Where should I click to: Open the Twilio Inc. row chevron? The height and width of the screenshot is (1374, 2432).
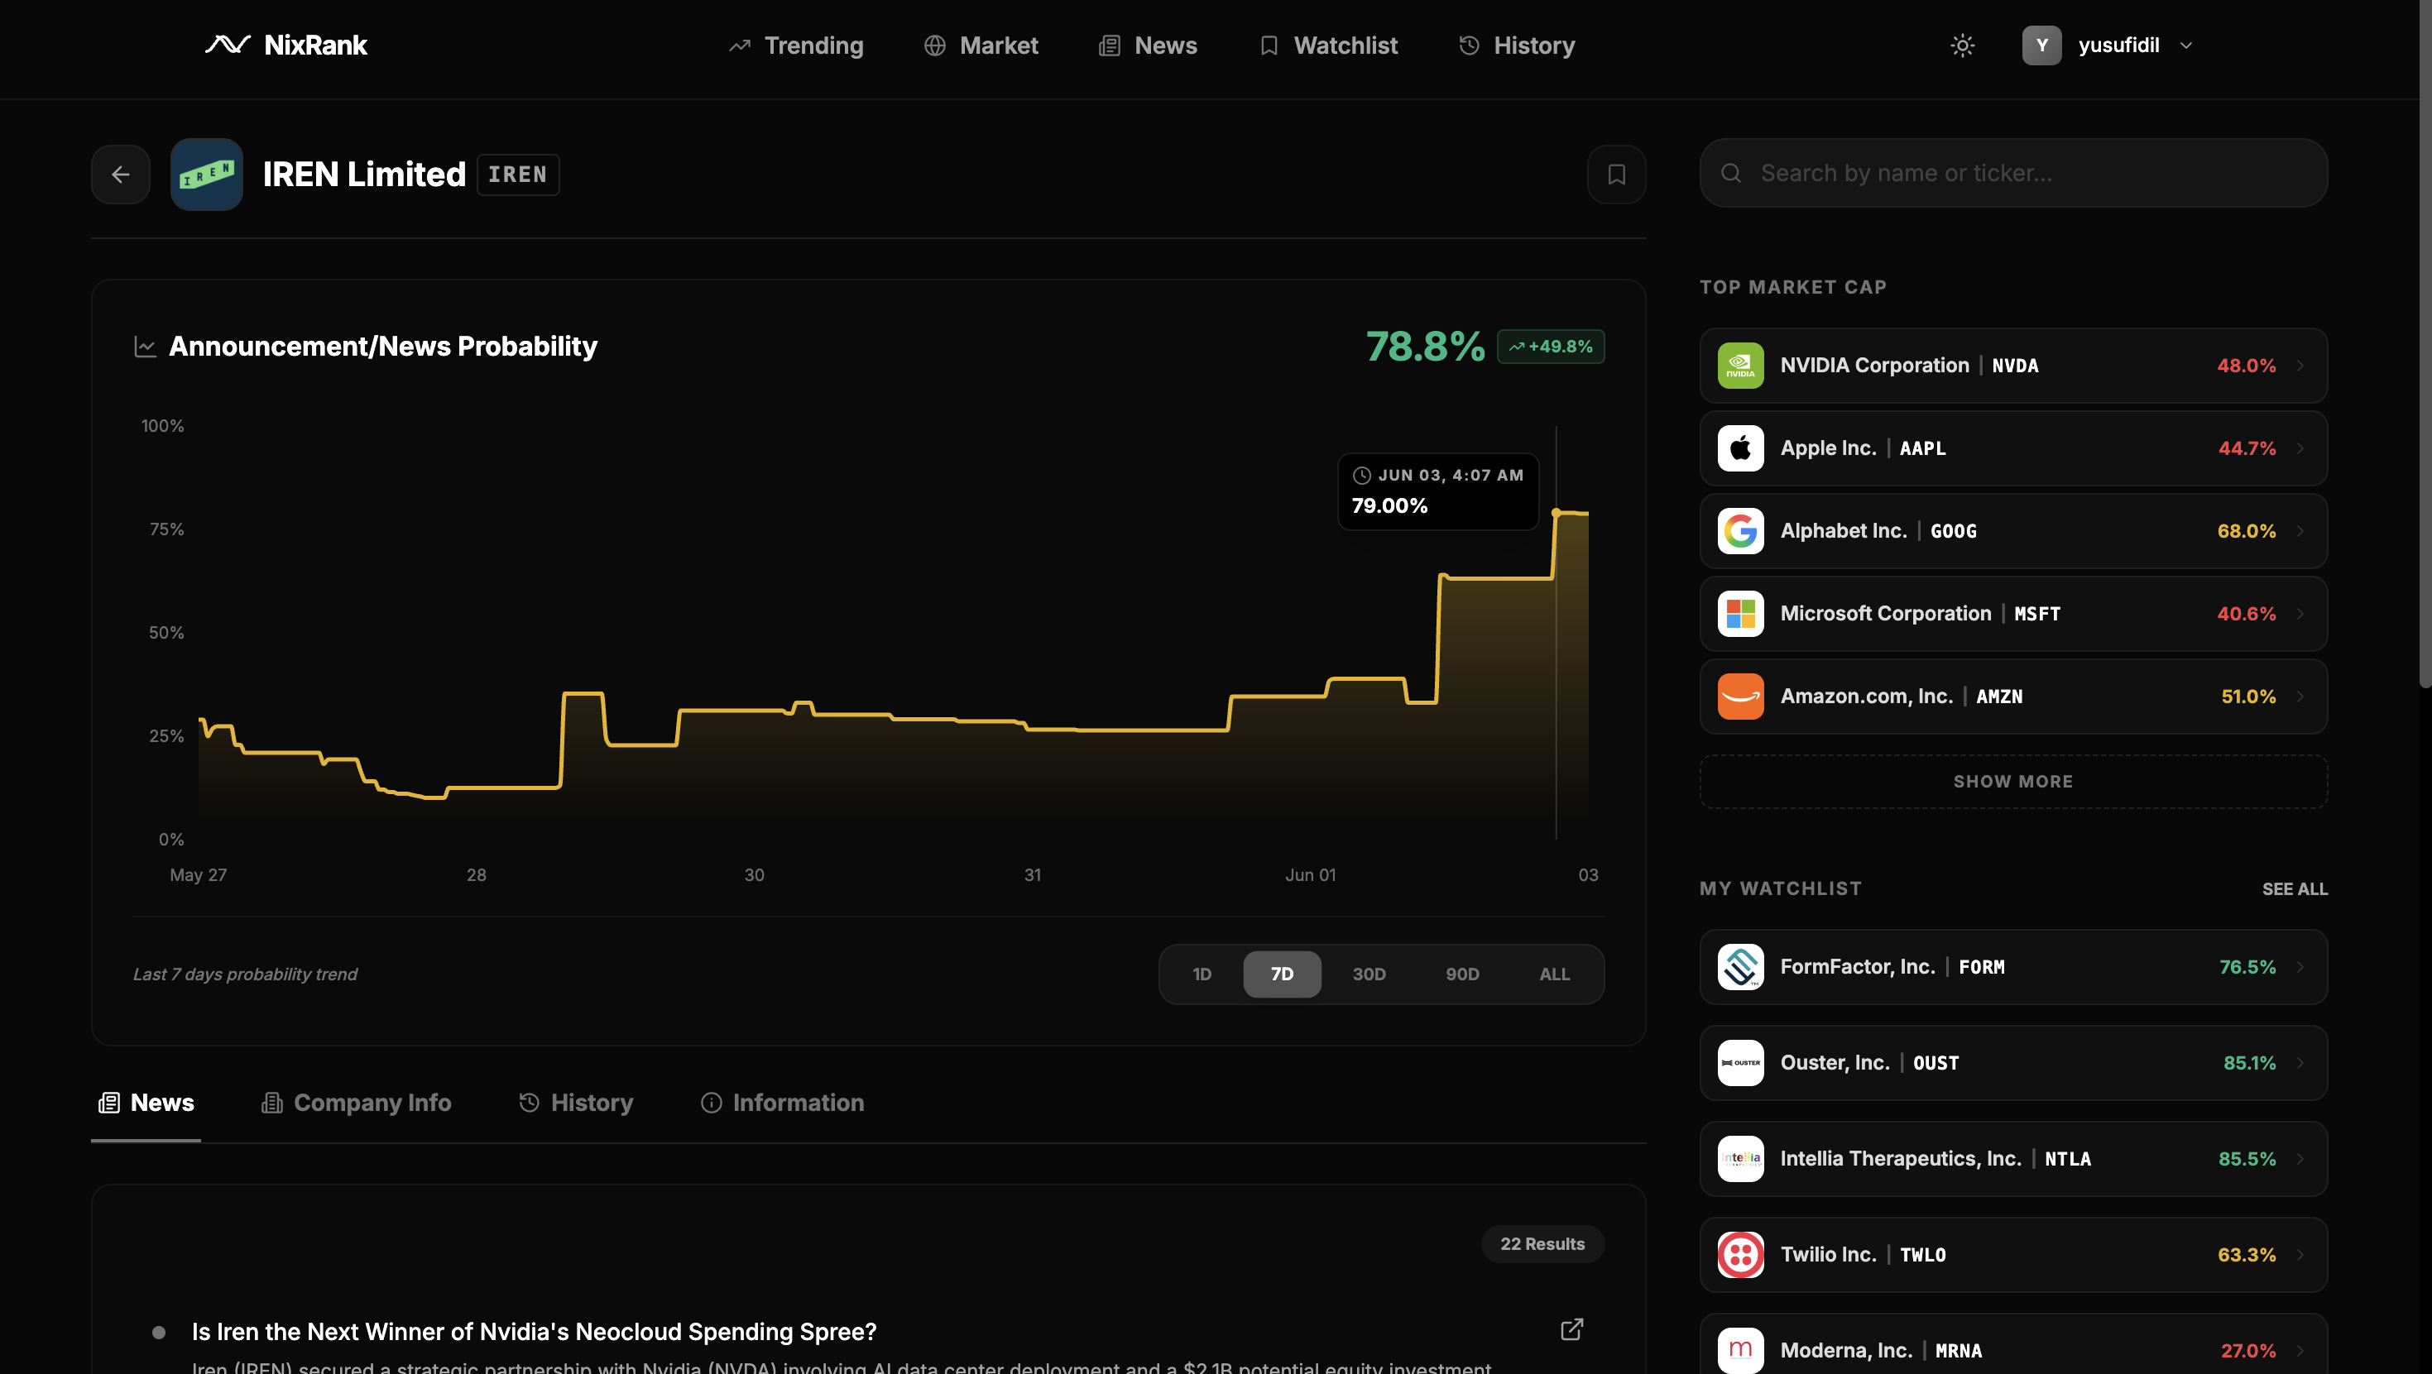[x=2300, y=1254]
